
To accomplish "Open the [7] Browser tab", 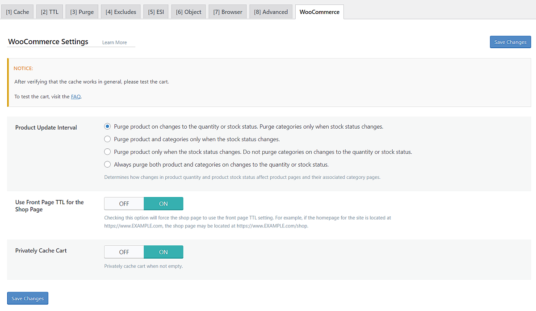I will pos(228,12).
